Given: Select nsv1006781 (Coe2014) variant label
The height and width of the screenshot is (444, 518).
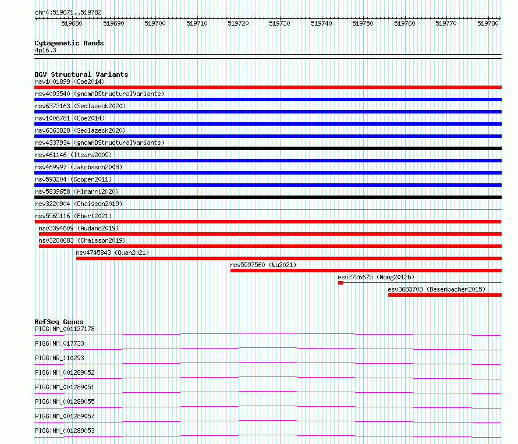Looking at the screenshot, I should (70, 118).
